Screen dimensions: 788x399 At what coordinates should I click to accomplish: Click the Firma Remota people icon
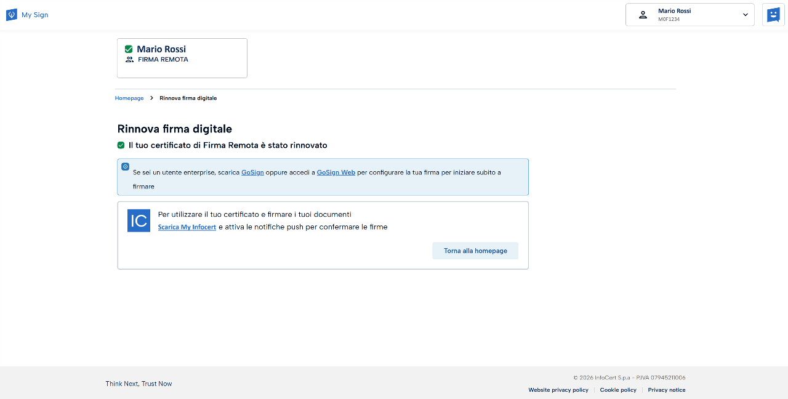(x=129, y=60)
